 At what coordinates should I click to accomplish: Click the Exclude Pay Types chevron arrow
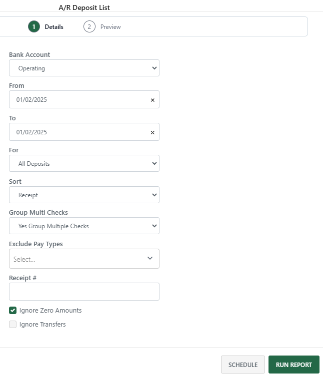[150, 258]
